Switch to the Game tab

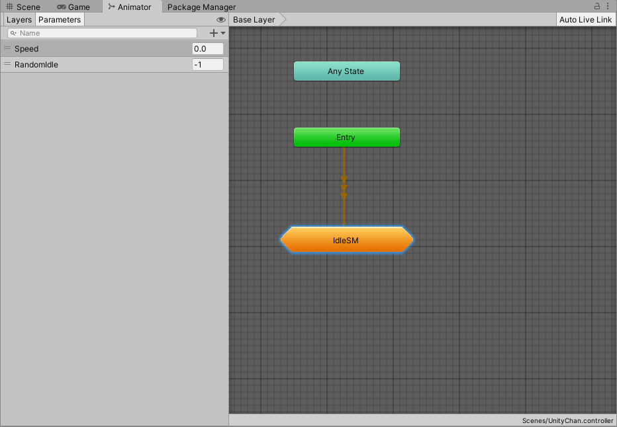(73, 7)
